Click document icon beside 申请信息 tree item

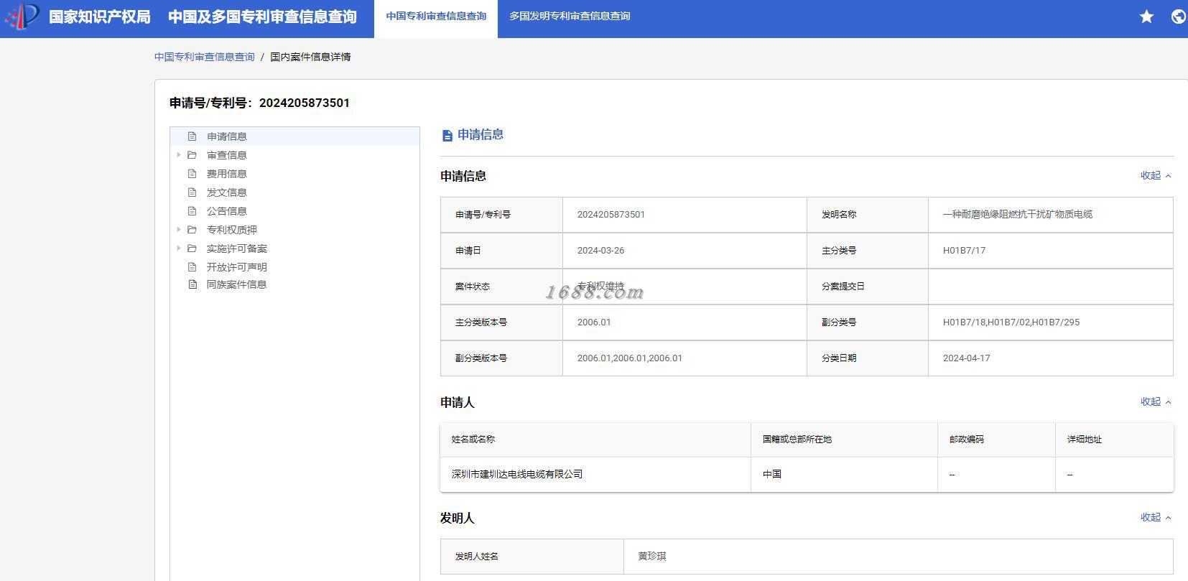(192, 136)
